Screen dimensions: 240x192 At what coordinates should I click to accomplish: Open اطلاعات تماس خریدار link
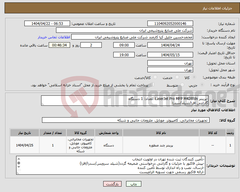pos(54,37)
